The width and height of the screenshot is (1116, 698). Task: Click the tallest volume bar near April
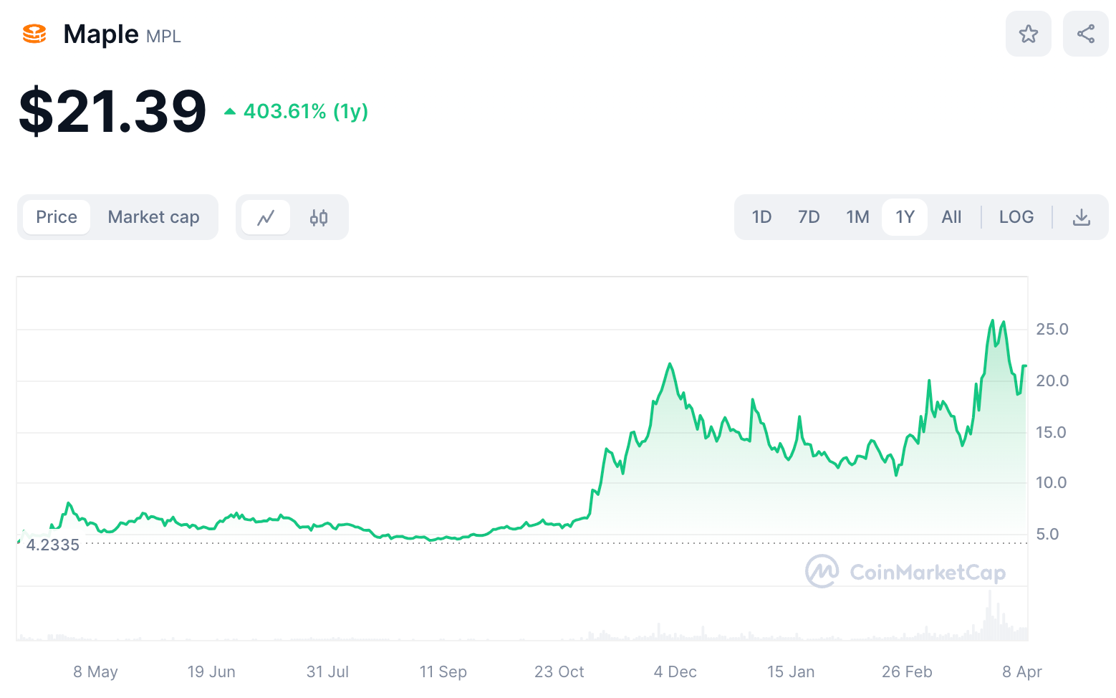click(x=990, y=615)
